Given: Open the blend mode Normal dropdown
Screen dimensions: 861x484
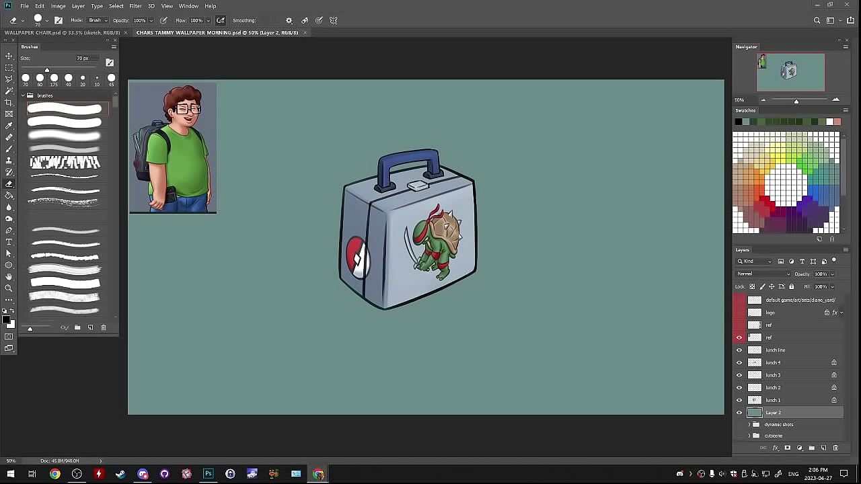Looking at the screenshot, I should pyautogui.click(x=763, y=274).
